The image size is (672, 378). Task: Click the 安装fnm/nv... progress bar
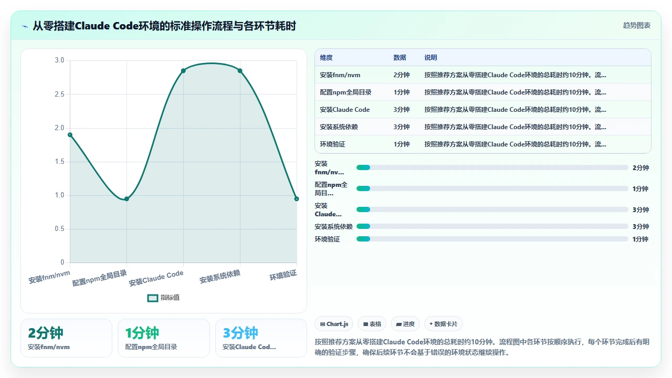point(492,167)
